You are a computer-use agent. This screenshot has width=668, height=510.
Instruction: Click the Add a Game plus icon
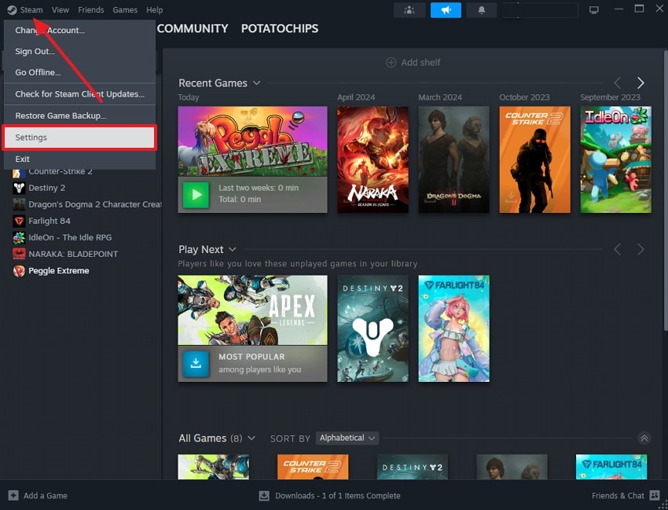click(13, 496)
